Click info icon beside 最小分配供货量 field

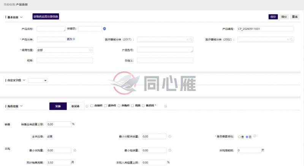[x=169, y=136]
